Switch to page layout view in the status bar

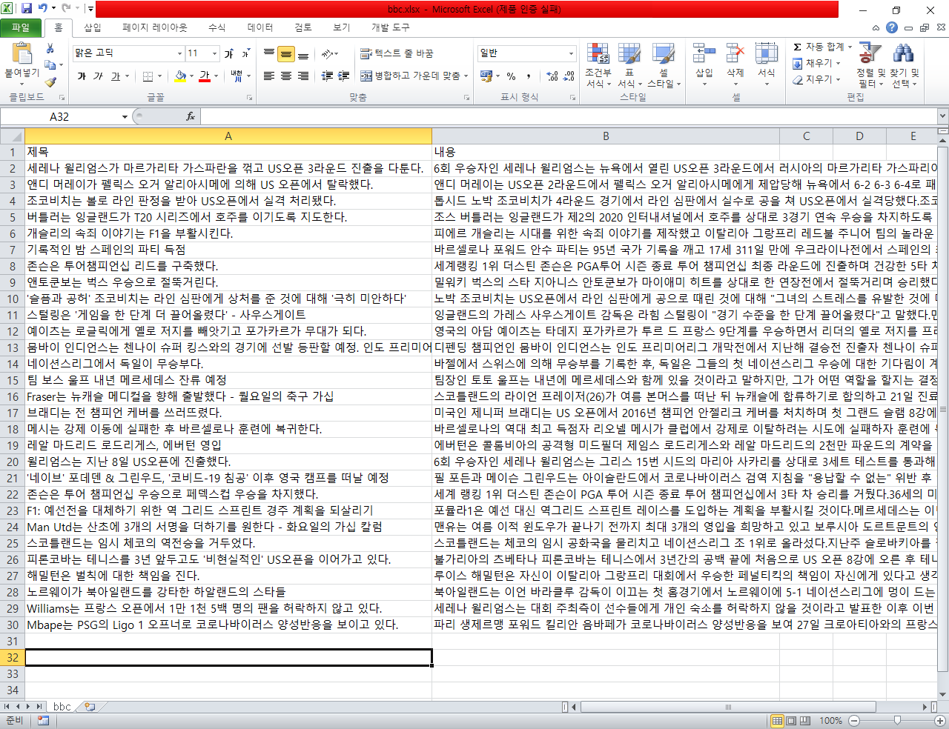pos(791,720)
